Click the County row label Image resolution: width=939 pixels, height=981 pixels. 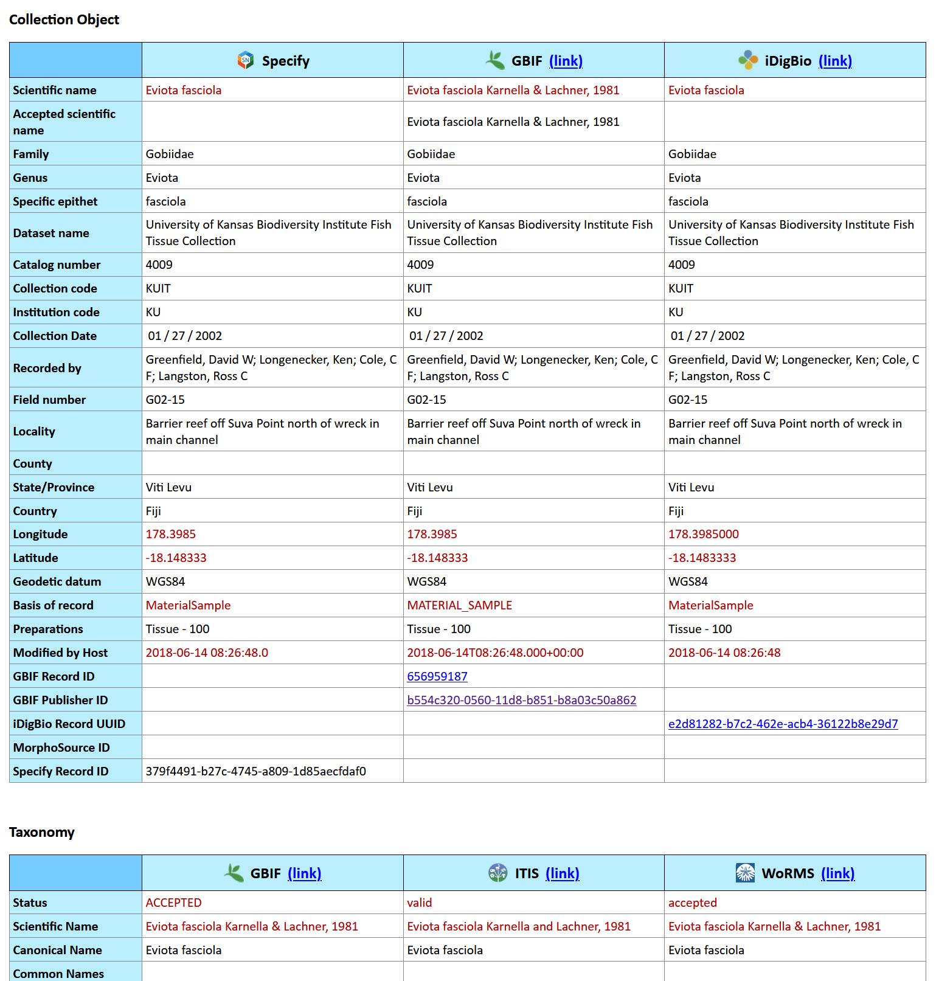pos(33,463)
